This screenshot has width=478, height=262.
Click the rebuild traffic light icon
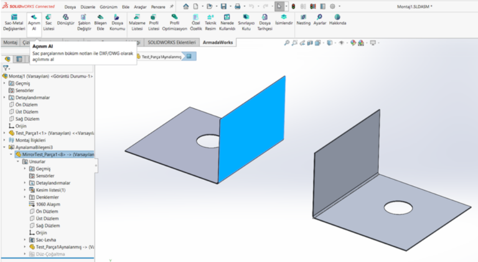click(x=293, y=6)
